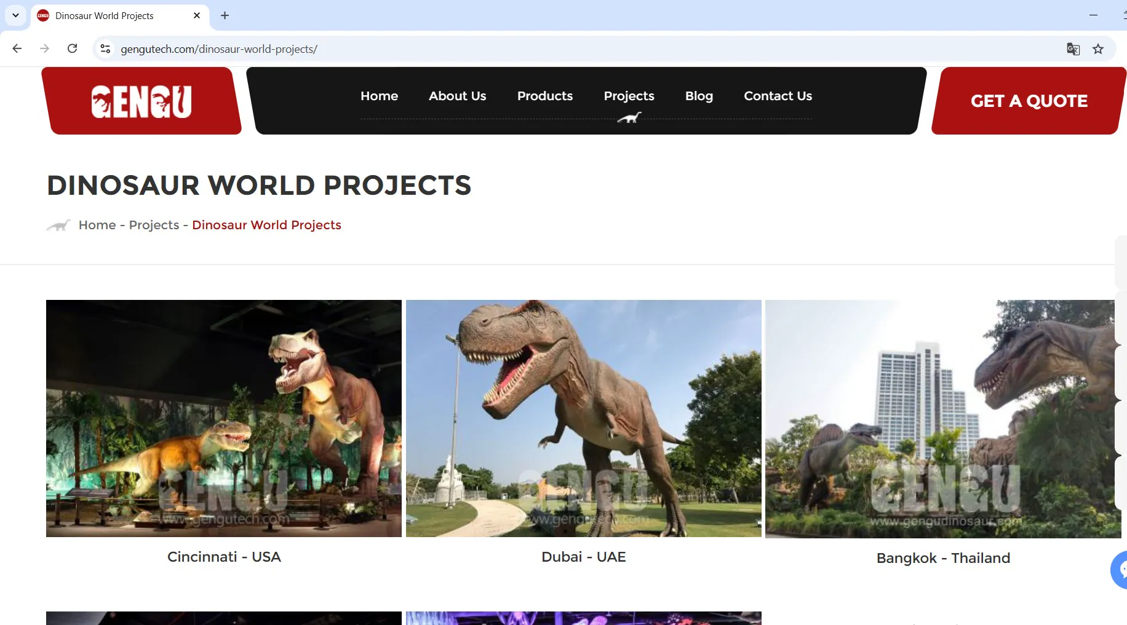This screenshot has height=625, width=1127.
Task: Open the Cincinnati - USA project image
Action: click(x=224, y=418)
